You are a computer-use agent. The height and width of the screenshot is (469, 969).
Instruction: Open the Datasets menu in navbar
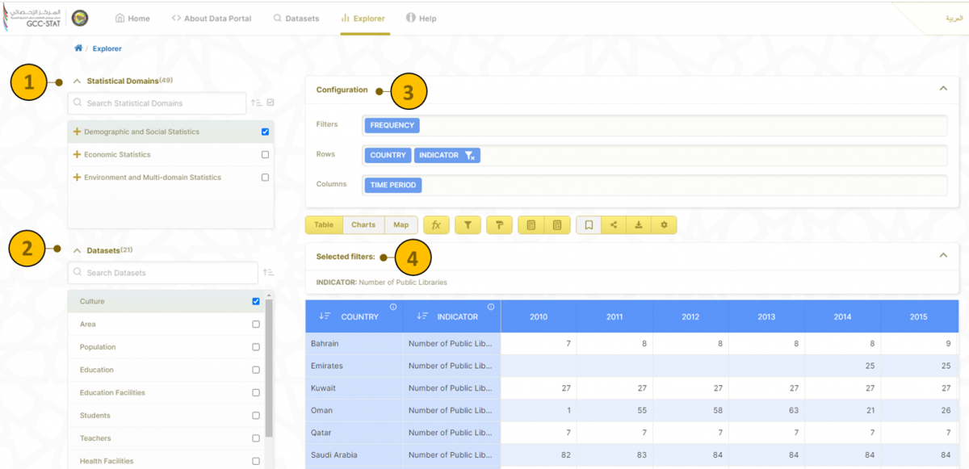click(296, 18)
